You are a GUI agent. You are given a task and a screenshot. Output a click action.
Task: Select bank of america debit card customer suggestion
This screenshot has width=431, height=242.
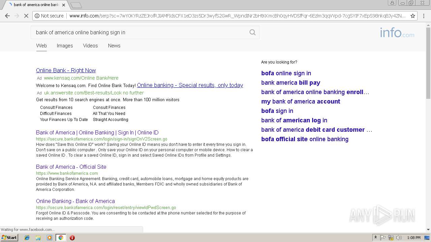coord(317,130)
